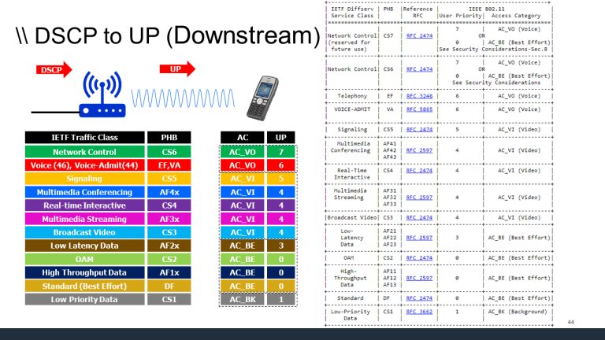The height and width of the screenshot is (340, 605).
Task: Click the blue Multimedia Conferencing cell
Action: pyautogui.click(x=85, y=192)
